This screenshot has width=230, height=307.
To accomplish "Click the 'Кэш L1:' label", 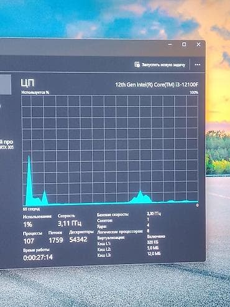I will (104, 243).
